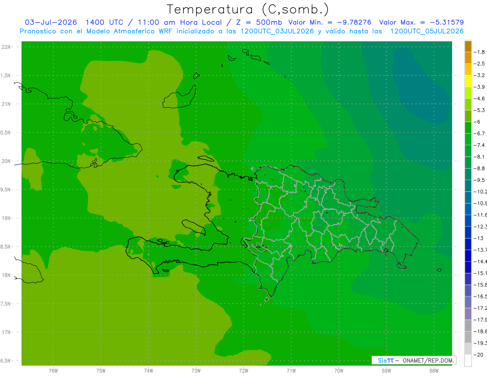Click the '68W' longitude axis label
This screenshot has width=487, height=376.
(434, 371)
